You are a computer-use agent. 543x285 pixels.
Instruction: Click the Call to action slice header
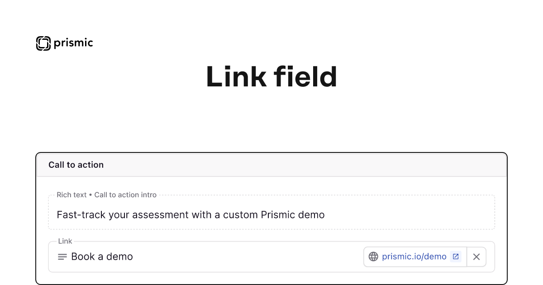(x=76, y=165)
